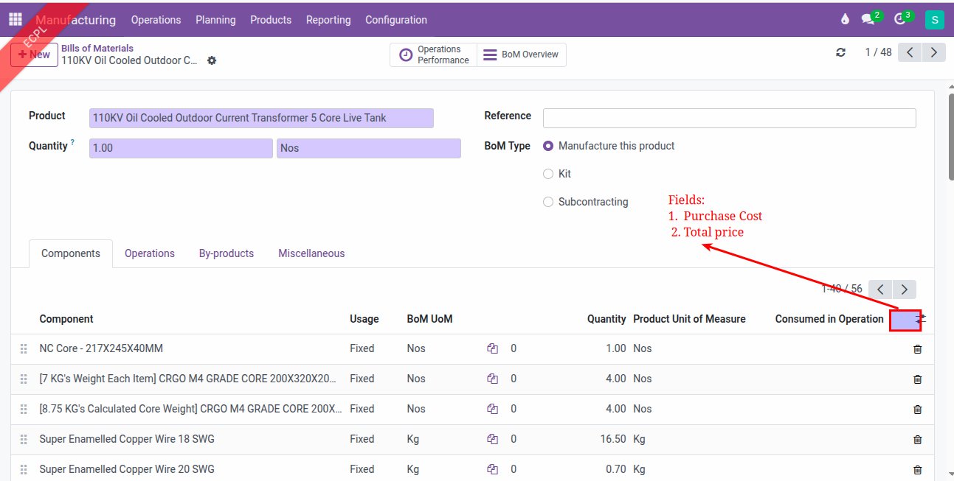The height and width of the screenshot is (481, 954).
Task: Open the Configuration menu
Action: pyautogui.click(x=395, y=20)
